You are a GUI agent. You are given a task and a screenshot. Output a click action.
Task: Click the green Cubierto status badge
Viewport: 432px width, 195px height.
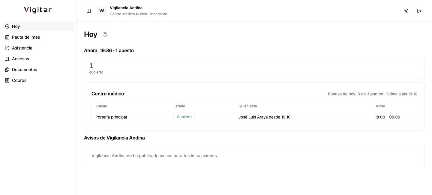[x=184, y=117]
